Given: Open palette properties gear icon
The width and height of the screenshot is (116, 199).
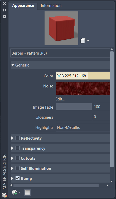Looking at the screenshot, I should 4,16.
